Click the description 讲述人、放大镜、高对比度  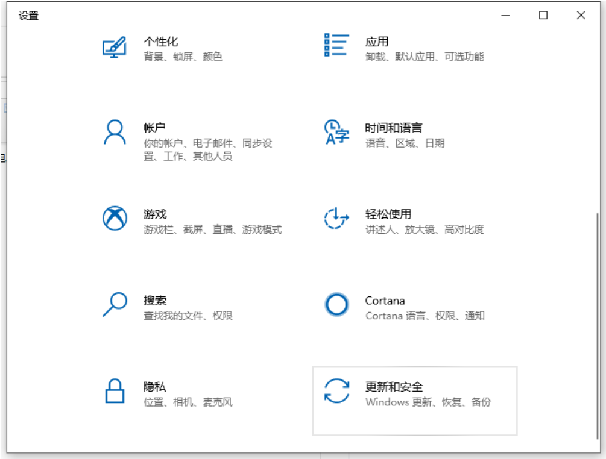click(x=425, y=230)
